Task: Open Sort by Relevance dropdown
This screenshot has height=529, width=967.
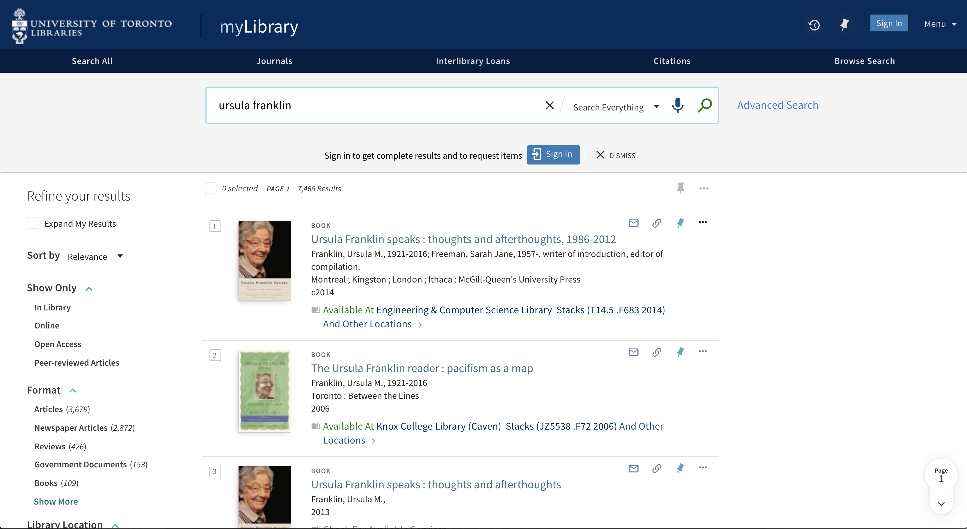Action: point(95,257)
